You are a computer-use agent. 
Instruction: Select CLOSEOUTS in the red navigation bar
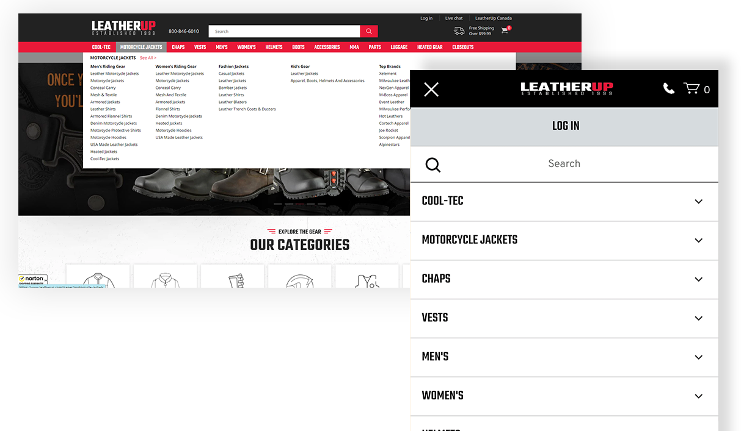462,47
